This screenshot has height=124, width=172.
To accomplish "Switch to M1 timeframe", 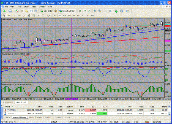I will (55, 16).
